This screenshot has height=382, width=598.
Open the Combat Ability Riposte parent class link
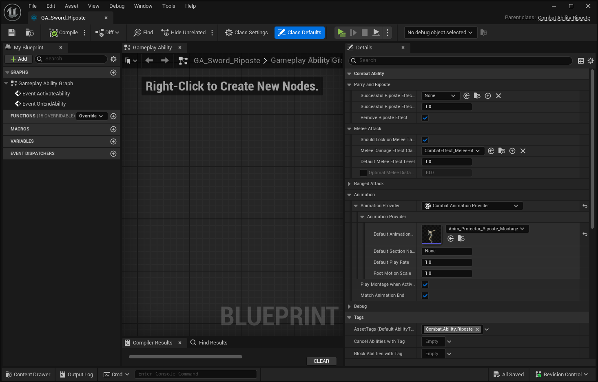[564, 18]
